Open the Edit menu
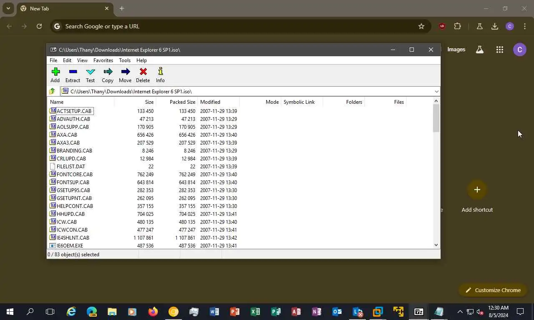 pos(67,60)
